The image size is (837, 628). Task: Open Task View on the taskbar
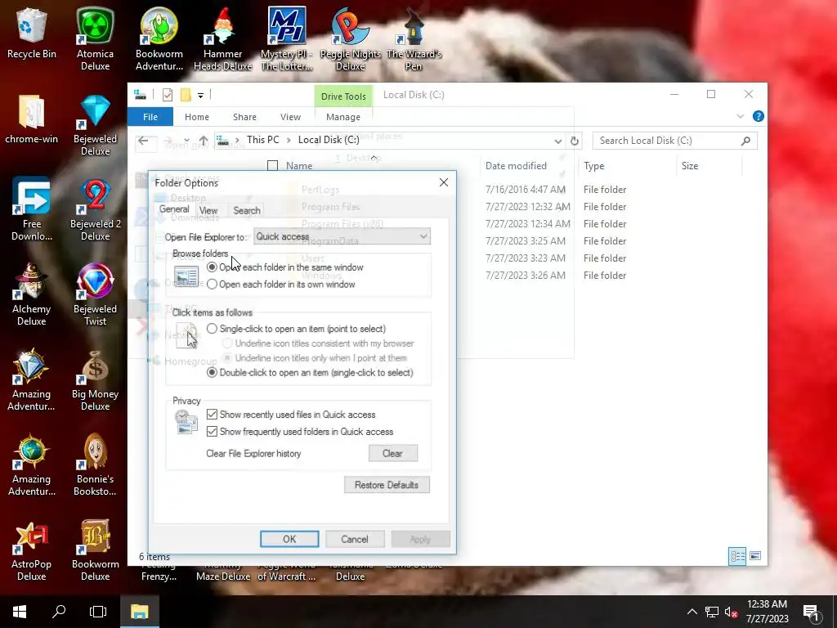click(98, 612)
